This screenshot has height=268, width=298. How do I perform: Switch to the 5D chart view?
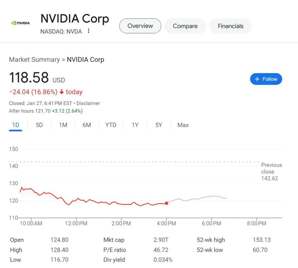click(39, 125)
